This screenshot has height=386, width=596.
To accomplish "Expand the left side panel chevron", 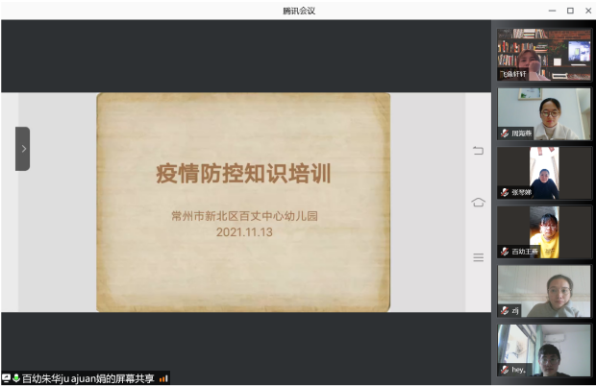I will click(23, 149).
